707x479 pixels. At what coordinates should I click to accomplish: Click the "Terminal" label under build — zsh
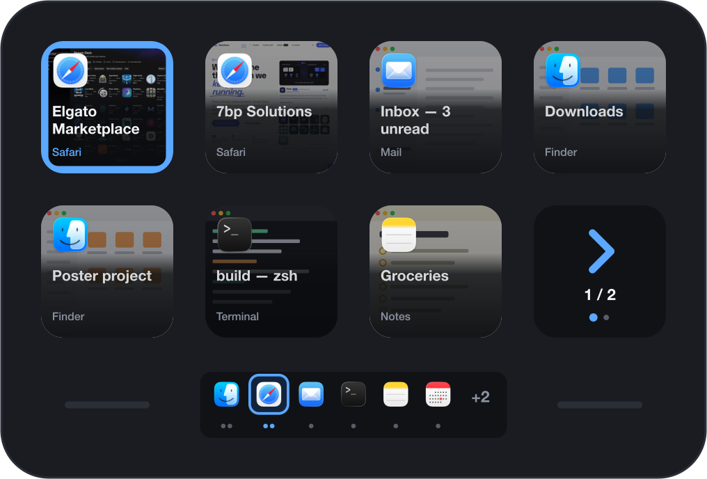(x=237, y=316)
